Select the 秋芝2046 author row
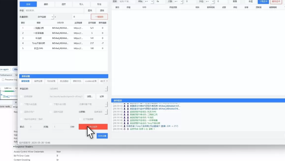This screenshot has width=285, height=161. pos(64,48)
